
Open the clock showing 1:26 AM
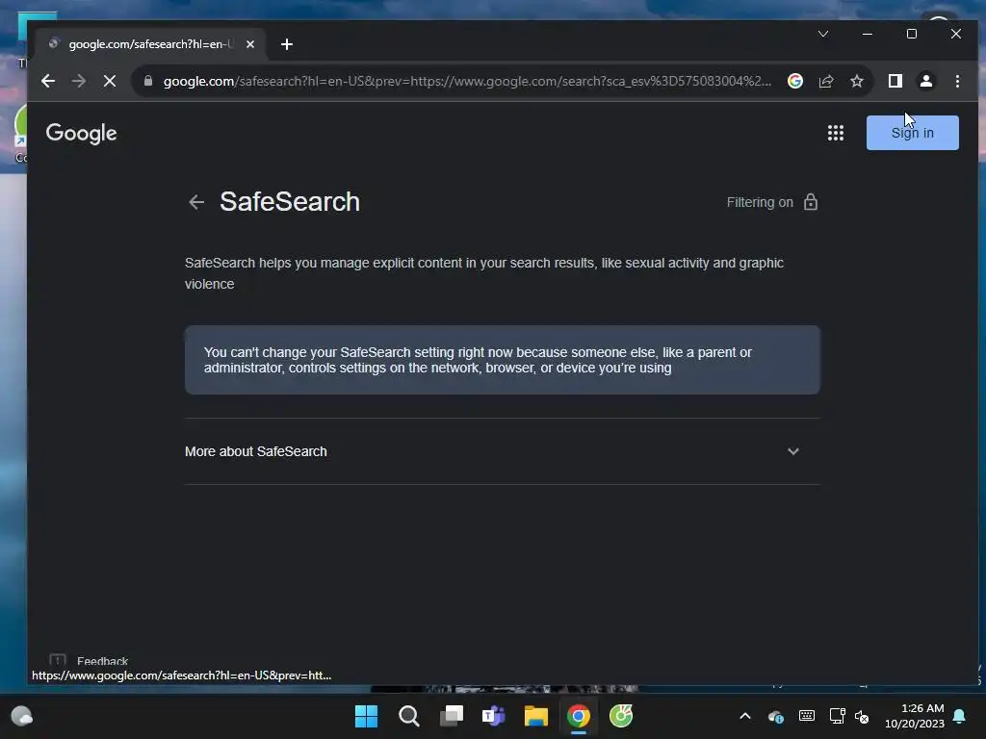coord(915,716)
